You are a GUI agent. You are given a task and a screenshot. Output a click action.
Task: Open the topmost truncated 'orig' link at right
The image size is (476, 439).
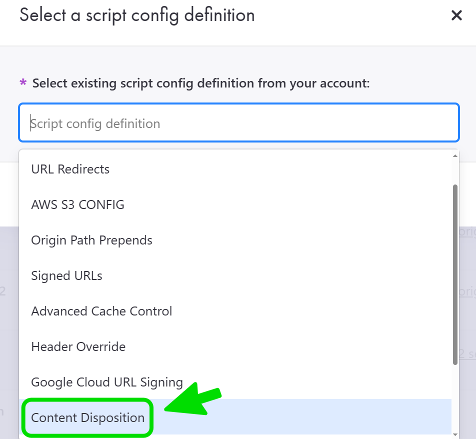(467, 231)
